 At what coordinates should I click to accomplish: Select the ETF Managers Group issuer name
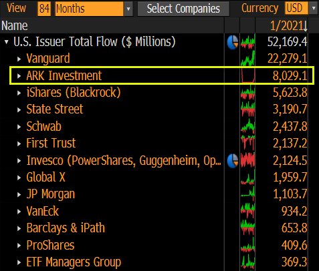click(x=74, y=262)
